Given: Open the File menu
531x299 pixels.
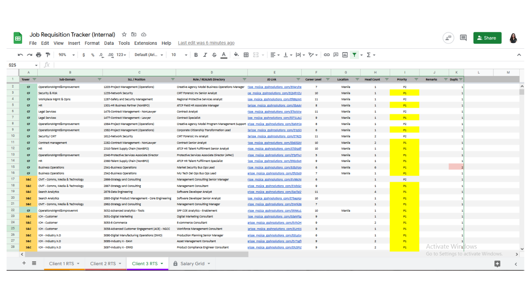Looking at the screenshot, I should tap(33, 43).
